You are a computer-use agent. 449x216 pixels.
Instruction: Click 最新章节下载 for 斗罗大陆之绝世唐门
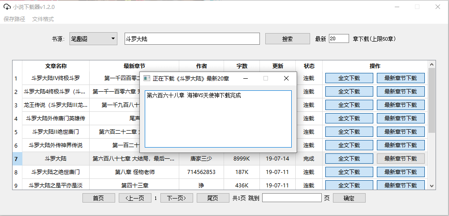(x=401, y=172)
